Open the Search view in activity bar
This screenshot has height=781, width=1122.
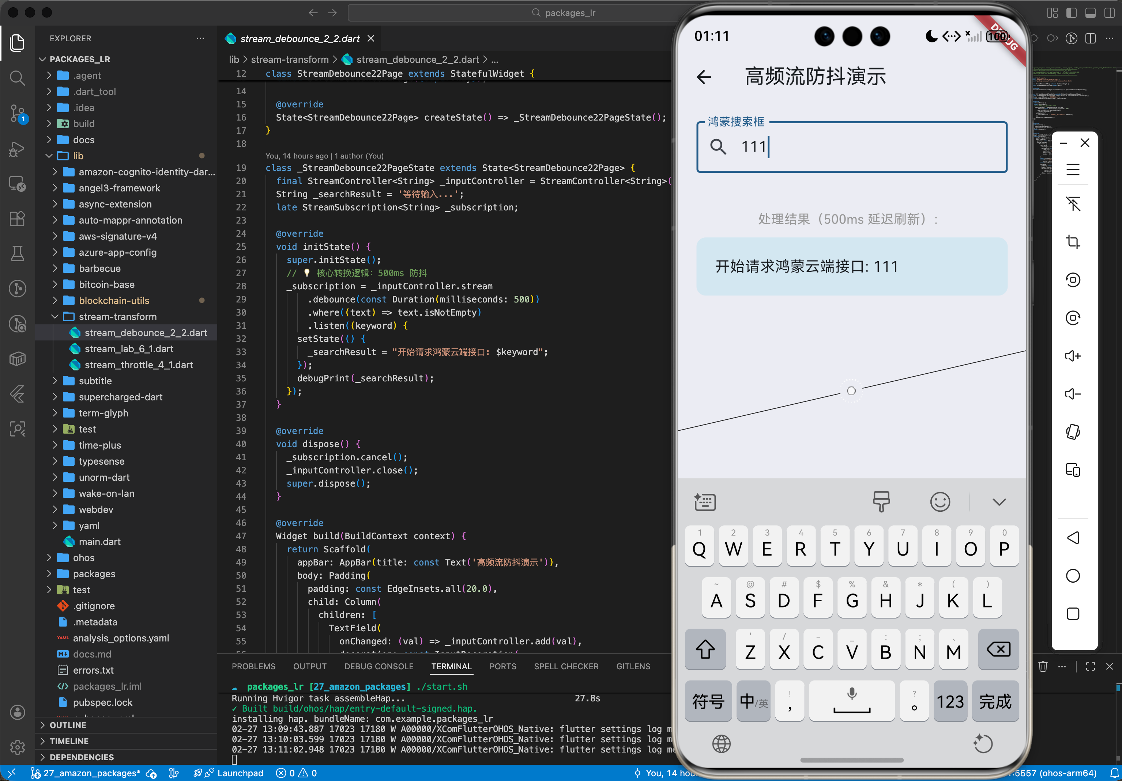click(x=17, y=78)
